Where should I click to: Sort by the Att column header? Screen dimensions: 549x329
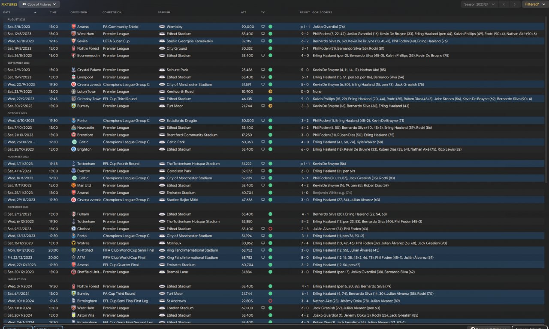pyautogui.click(x=244, y=12)
